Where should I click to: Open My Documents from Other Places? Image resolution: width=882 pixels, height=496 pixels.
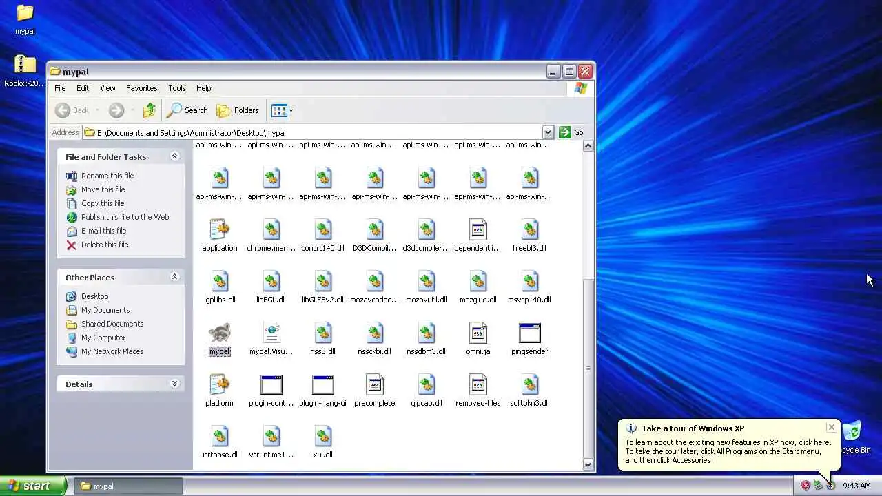pyautogui.click(x=105, y=310)
